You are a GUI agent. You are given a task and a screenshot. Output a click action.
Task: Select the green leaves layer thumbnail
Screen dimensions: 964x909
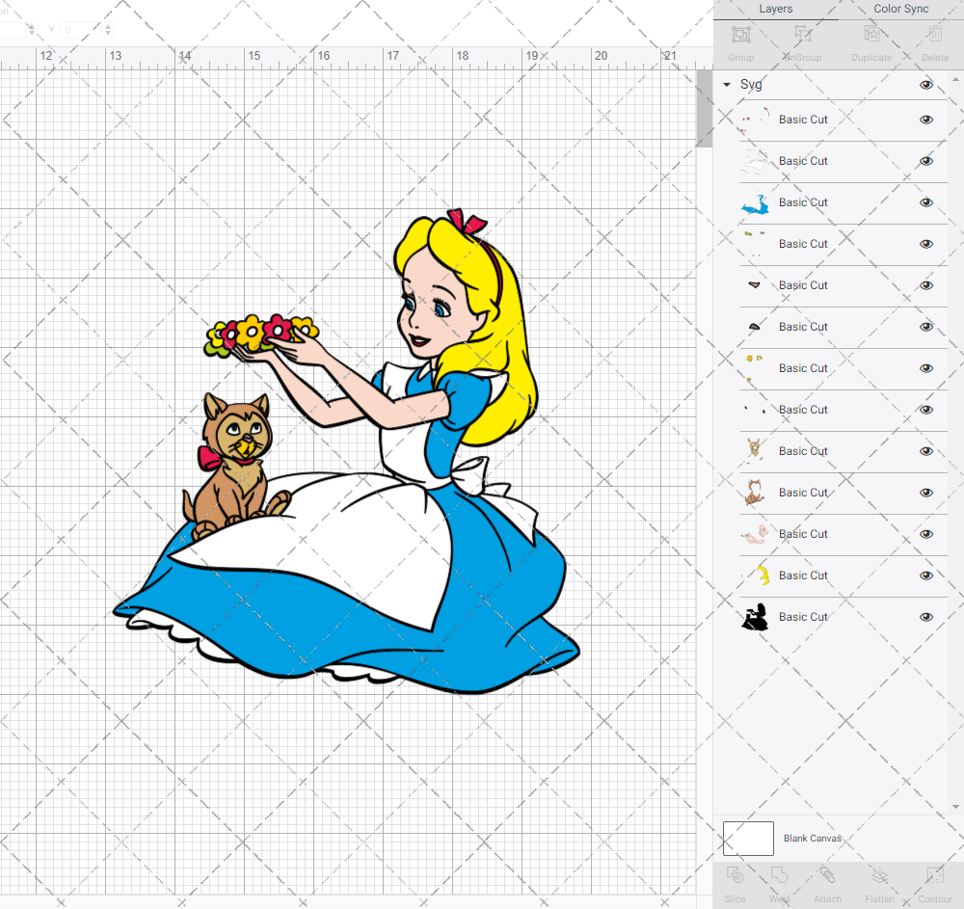pyautogui.click(x=755, y=244)
